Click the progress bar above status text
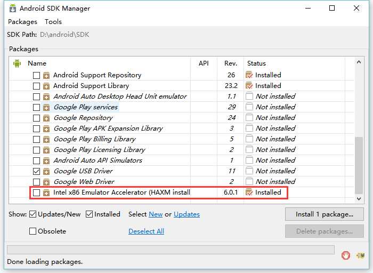Screen dimensions: 373x273 pyautogui.click(x=171, y=250)
